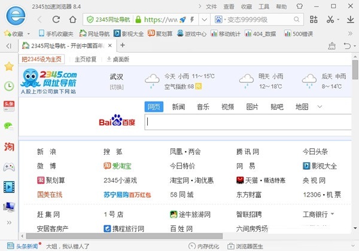Click 桌面版 download link
This screenshot has width=359, height=251.
click(118, 59)
